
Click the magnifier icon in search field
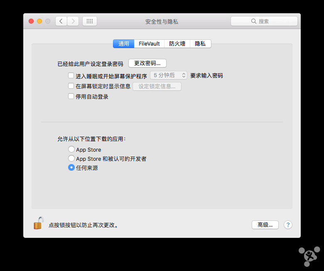click(x=254, y=21)
